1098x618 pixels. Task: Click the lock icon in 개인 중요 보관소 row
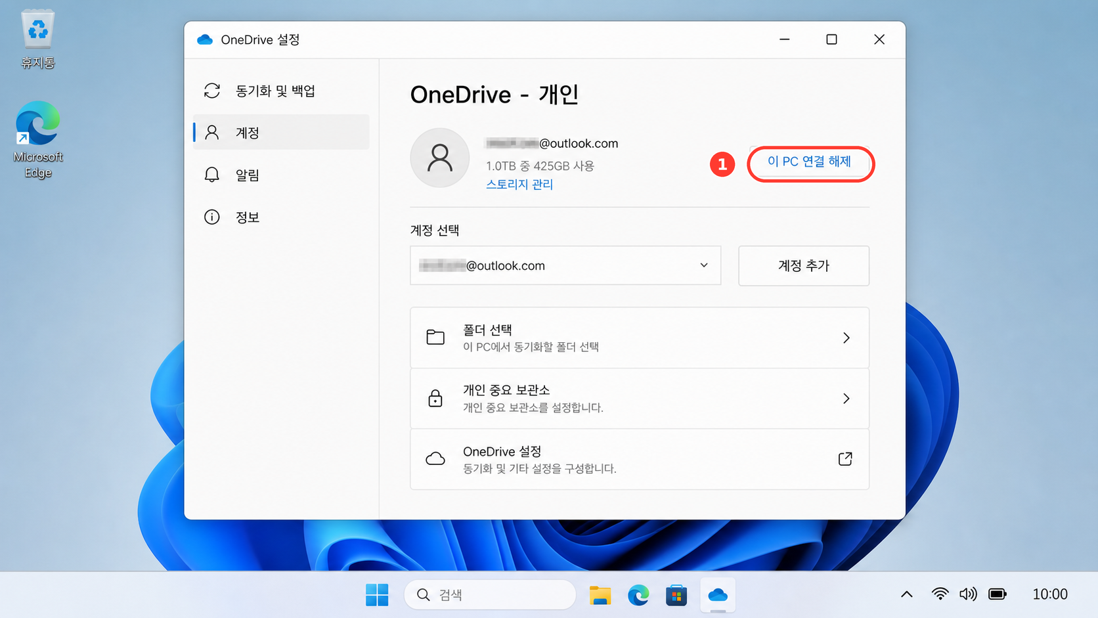pos(435,398)
